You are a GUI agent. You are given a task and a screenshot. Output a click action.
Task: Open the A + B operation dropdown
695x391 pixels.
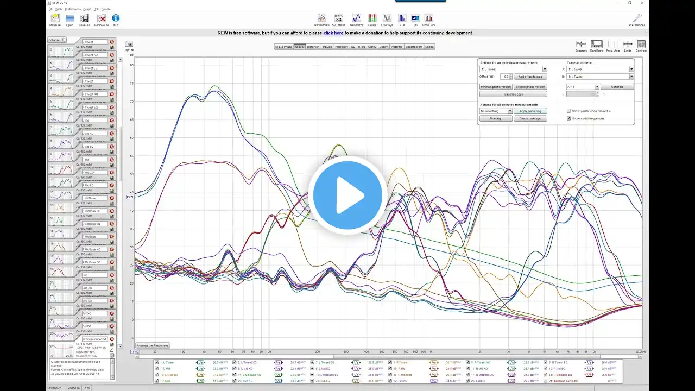(583, 87)
